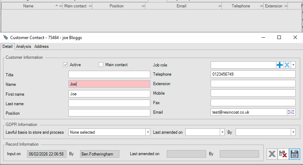Click the save-with-red-X discard icon

(x=283, y=154)
